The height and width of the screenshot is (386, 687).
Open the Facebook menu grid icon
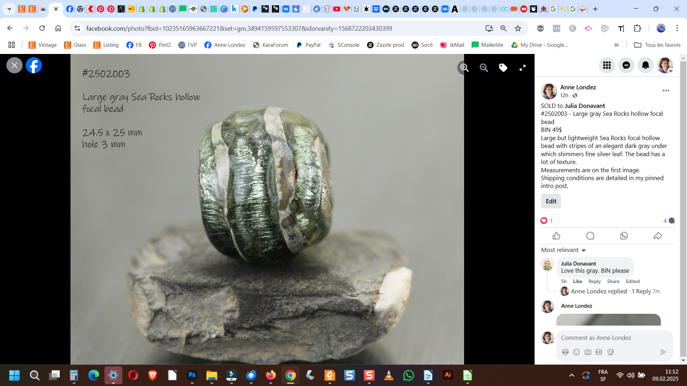coord(607,65)
